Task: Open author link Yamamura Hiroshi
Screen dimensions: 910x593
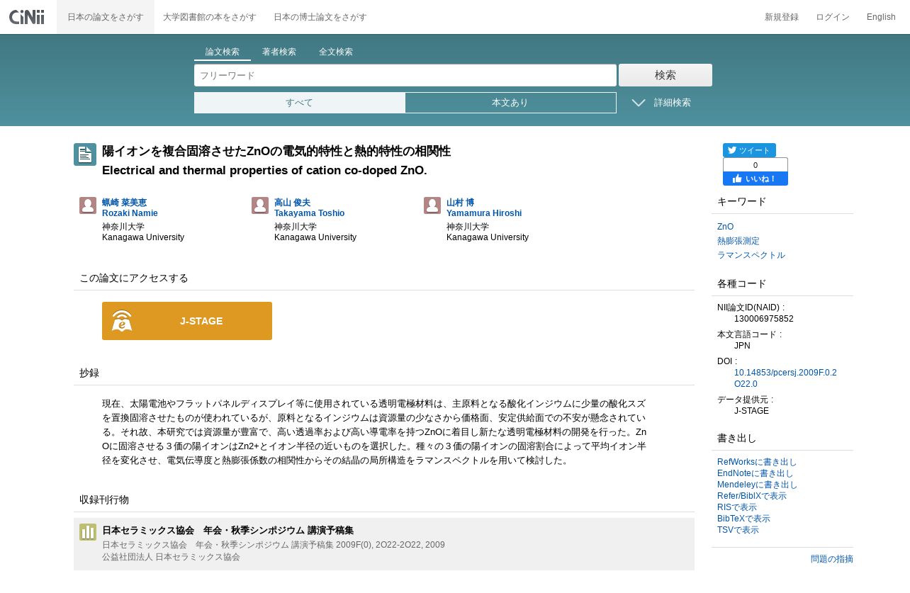Action: pos(484,213)
